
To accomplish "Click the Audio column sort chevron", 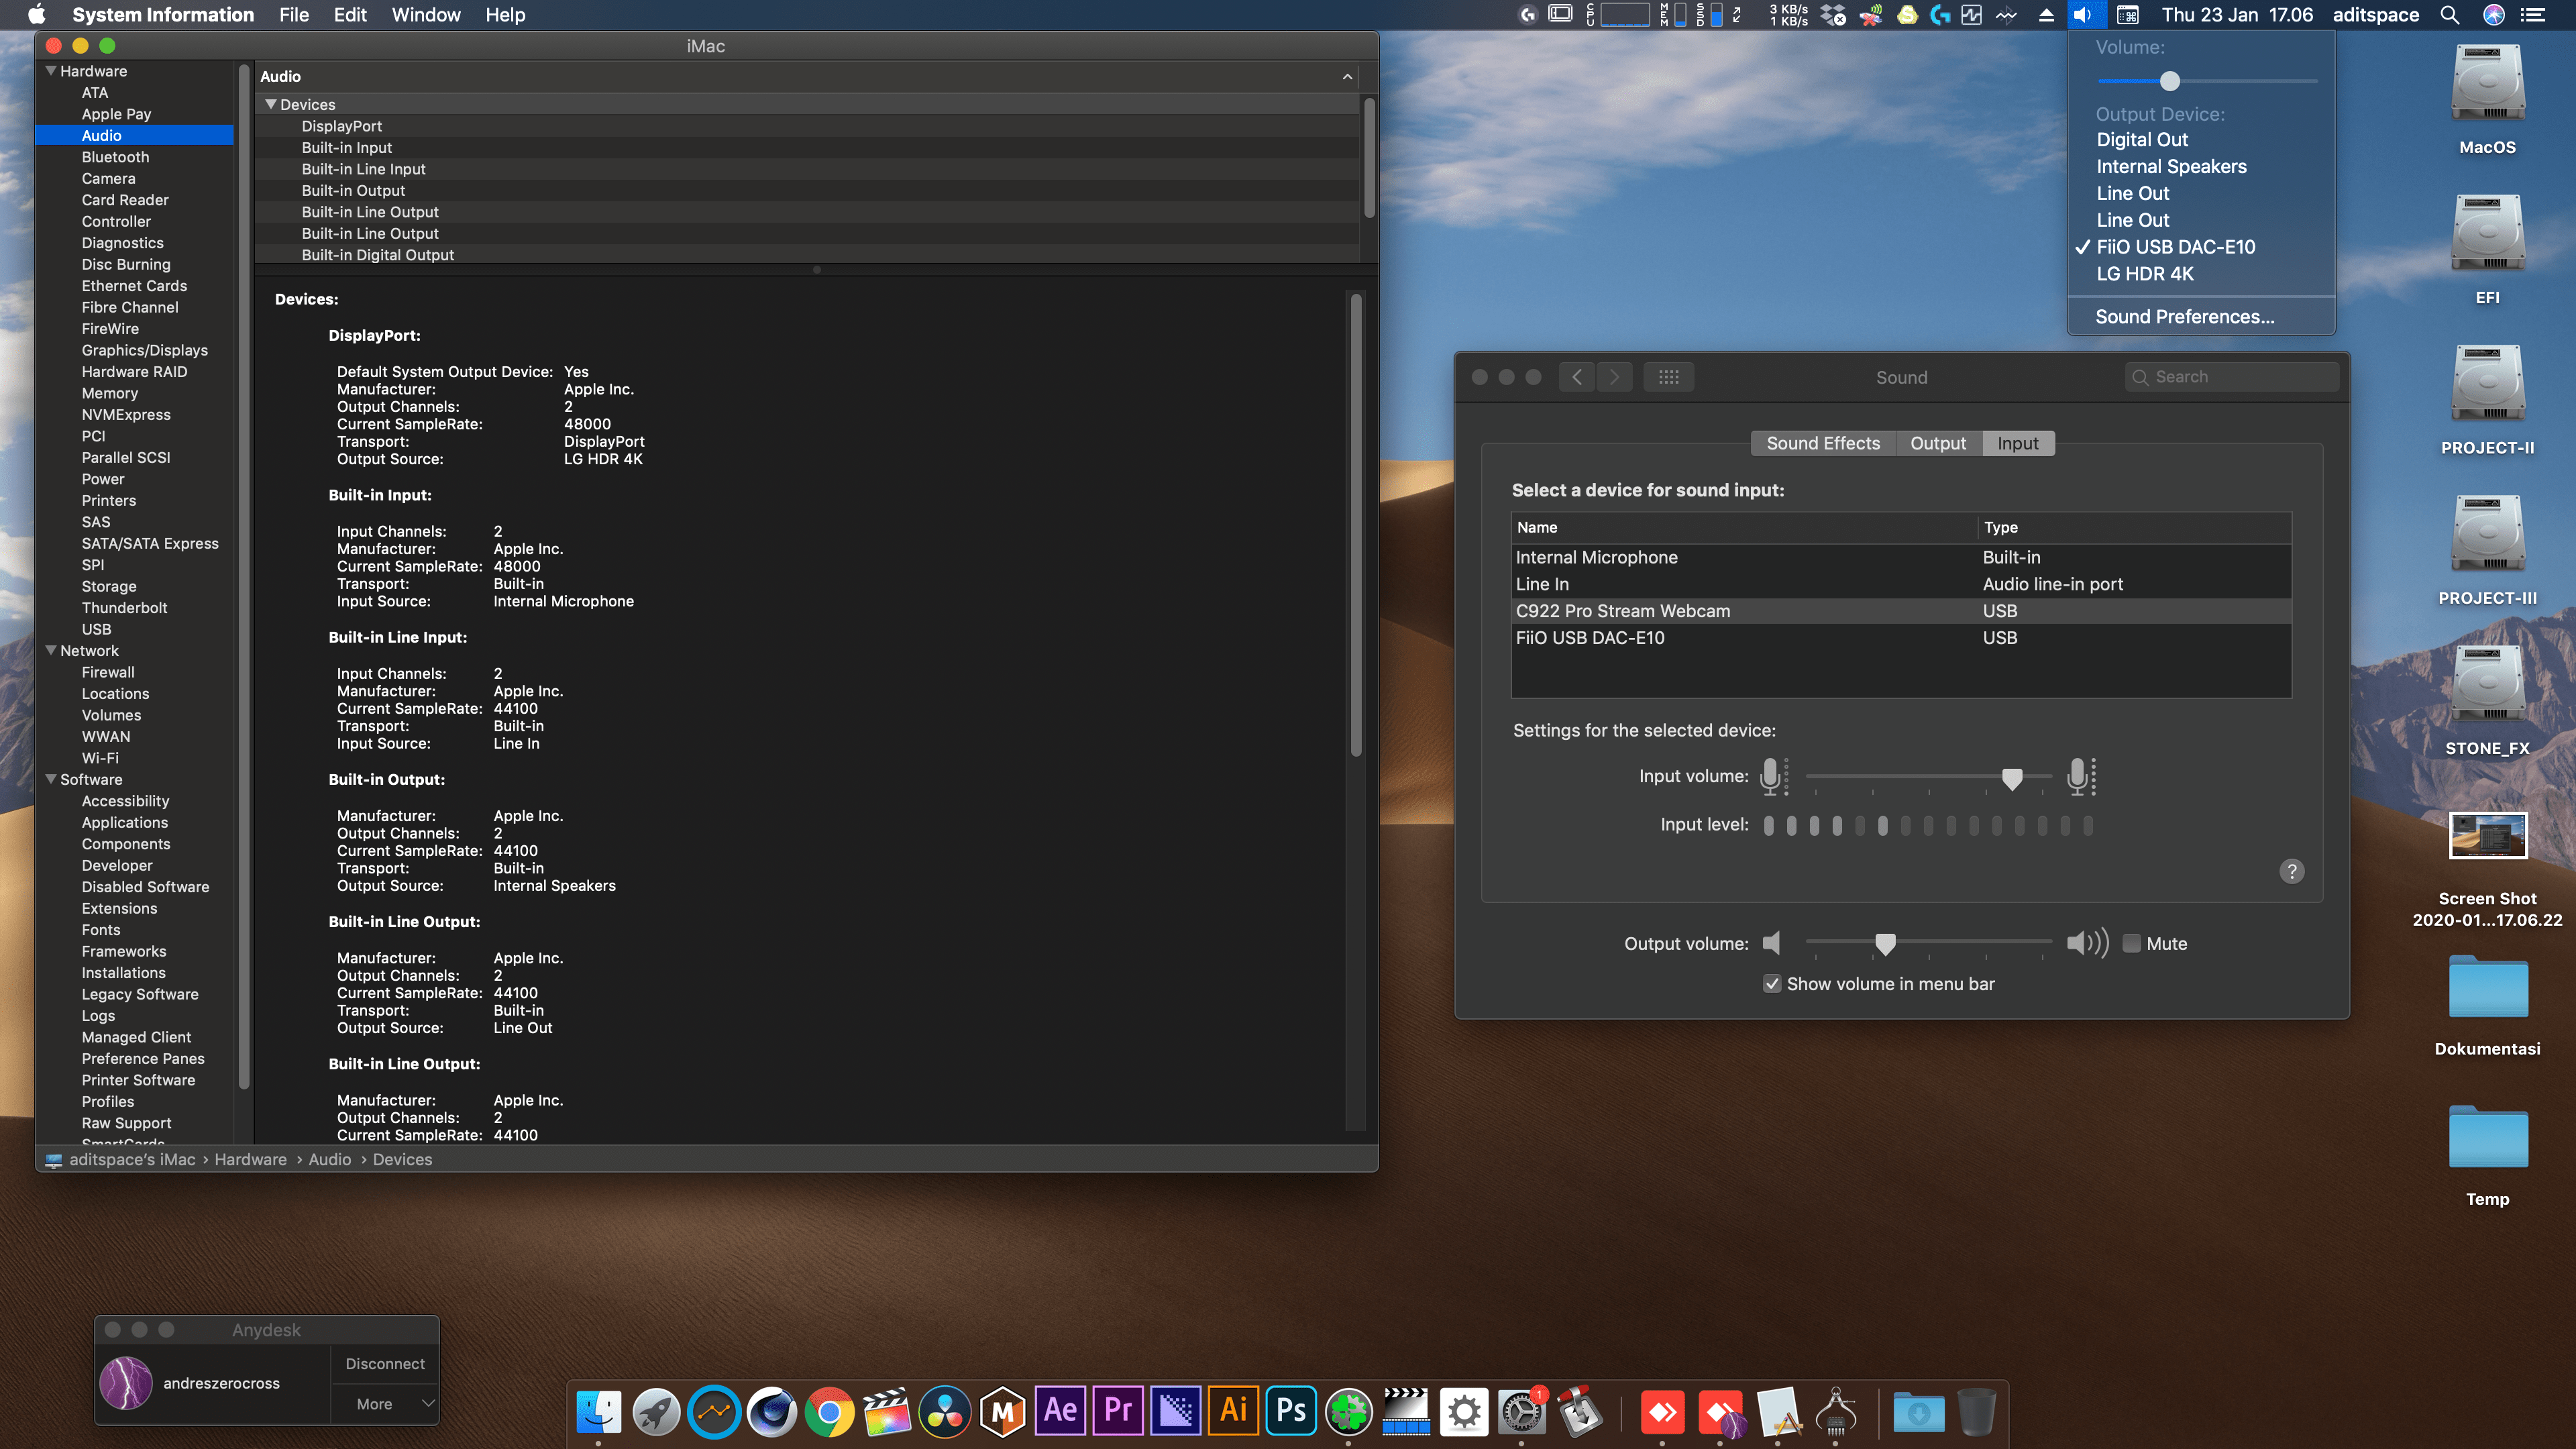I will pyautogui.click(x=1347, y=76).
